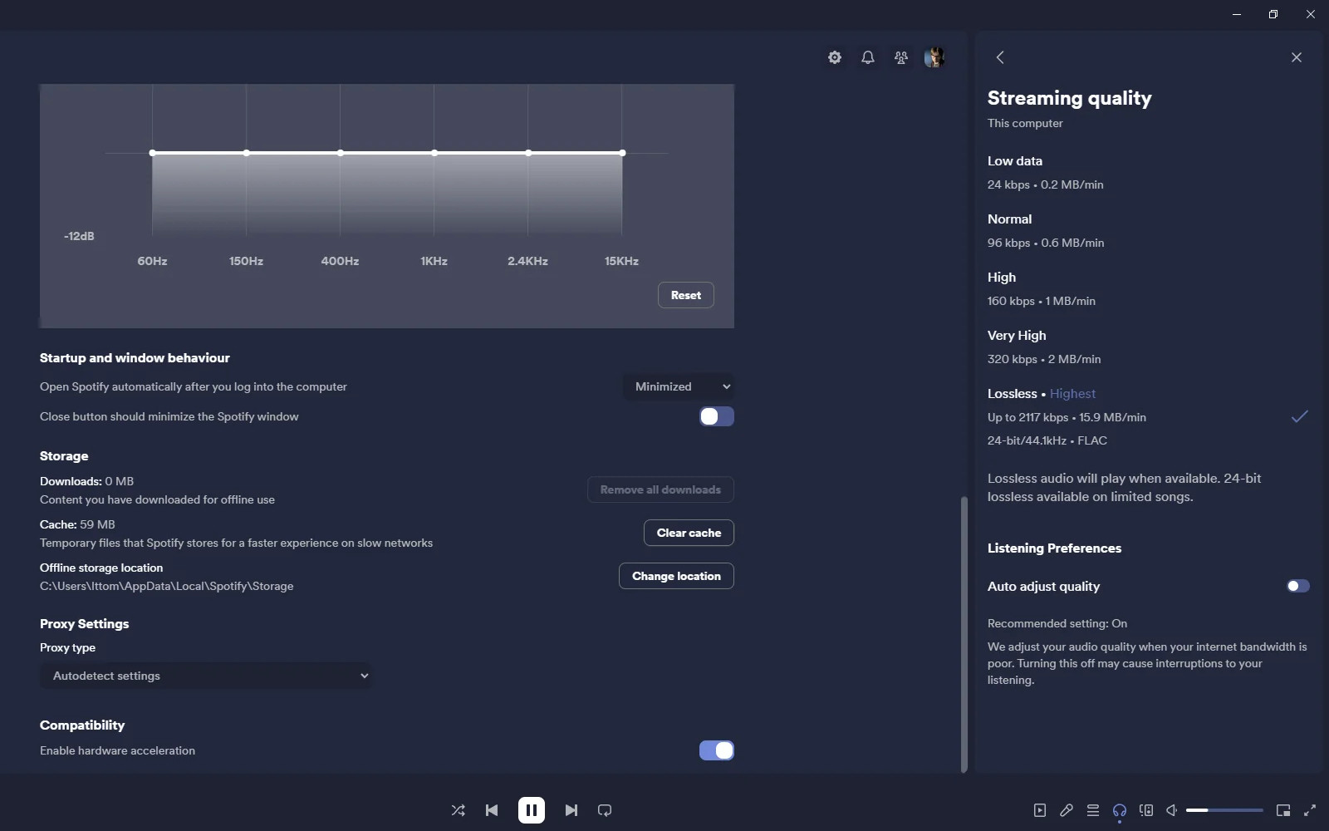Open Proxy type Autodetect settings dropdown
This screenshot has width=1329, height=831.
tap(206, 676)
